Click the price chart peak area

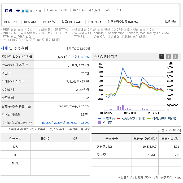[123, 68]
